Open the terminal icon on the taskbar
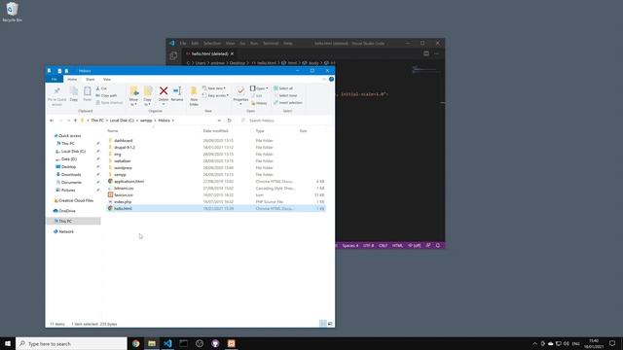623x350 pixels. coord(184,343)
